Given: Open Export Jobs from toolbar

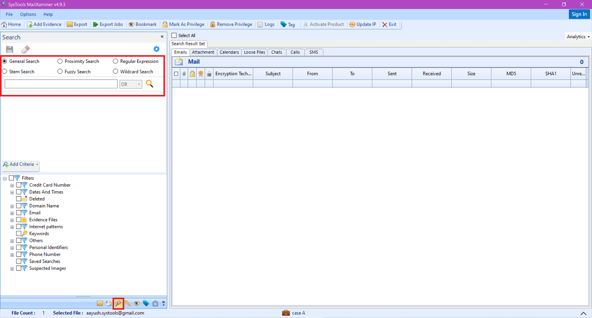Looking at the screenshot, I should [x=108, y=24].
